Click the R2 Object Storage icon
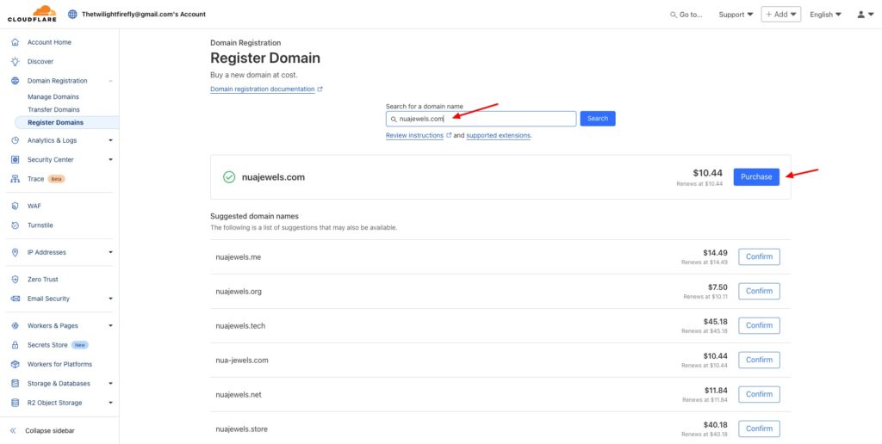Viewport: 882px width, 444px height. (16, 403)
